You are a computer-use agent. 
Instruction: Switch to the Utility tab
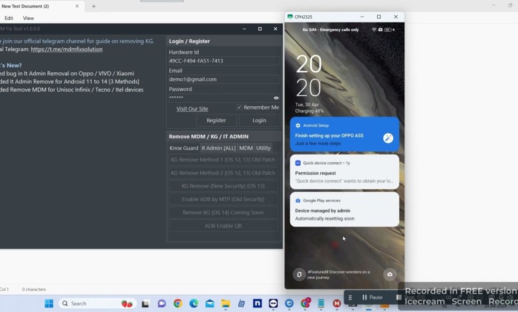tap(263, 148)
